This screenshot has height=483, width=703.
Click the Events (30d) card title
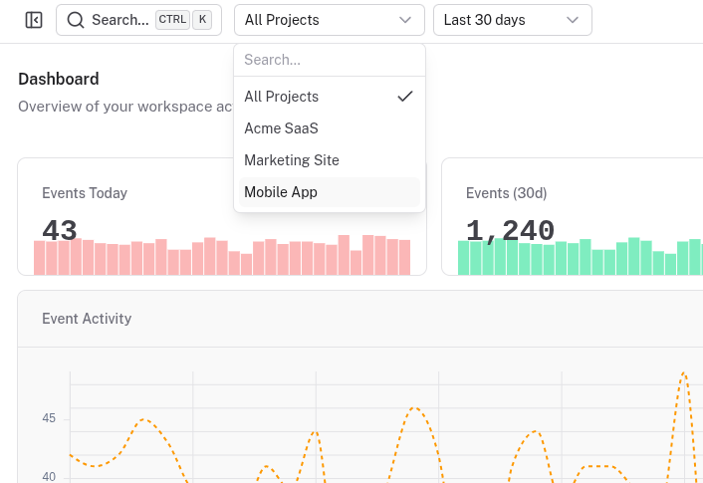coord(506,193)
